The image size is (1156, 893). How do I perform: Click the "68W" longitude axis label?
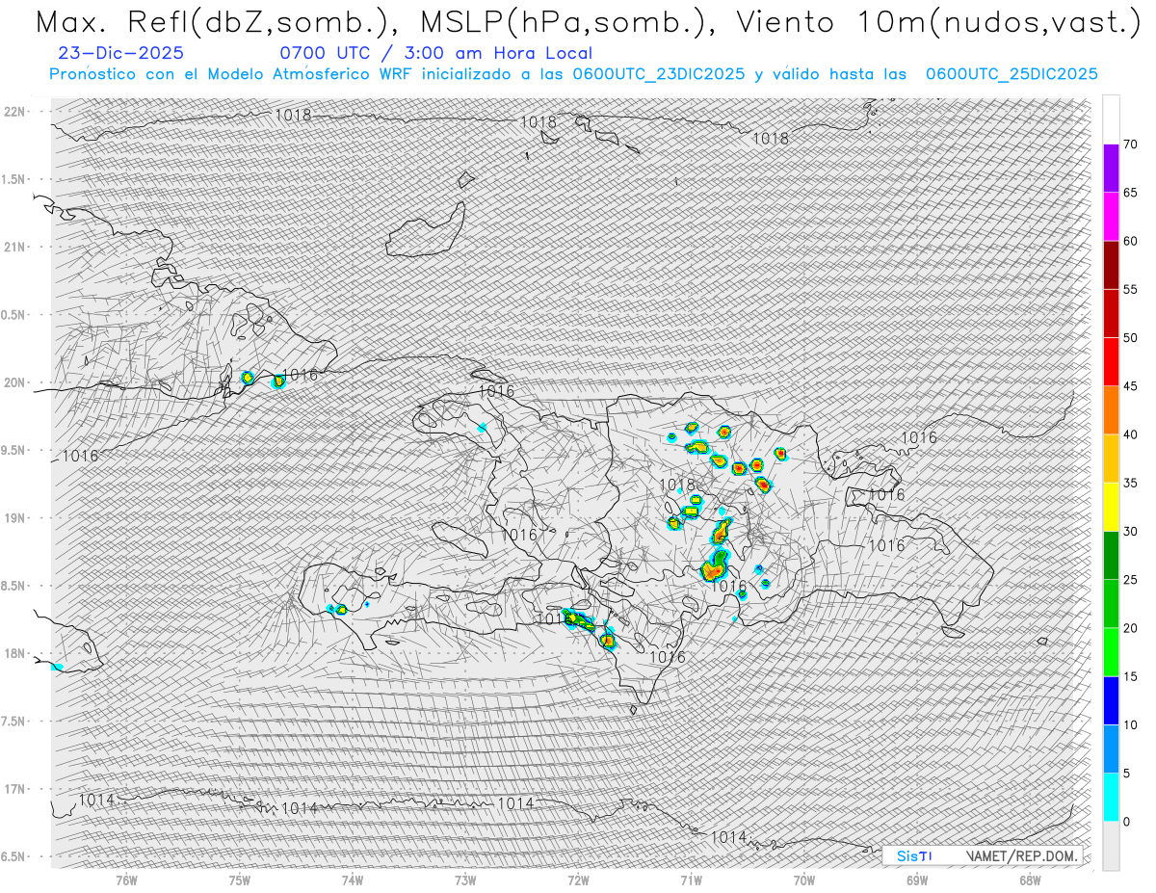coord(1030,880)
